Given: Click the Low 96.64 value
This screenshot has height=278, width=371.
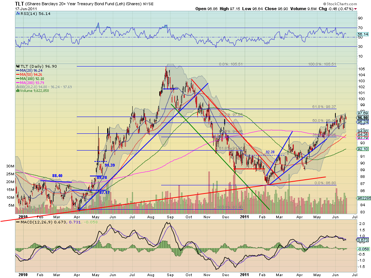Looking at the screenshot, I should 252,9.
